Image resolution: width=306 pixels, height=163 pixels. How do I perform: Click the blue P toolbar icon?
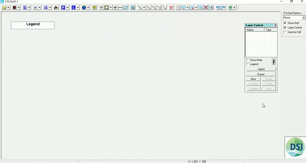[63, 8]
